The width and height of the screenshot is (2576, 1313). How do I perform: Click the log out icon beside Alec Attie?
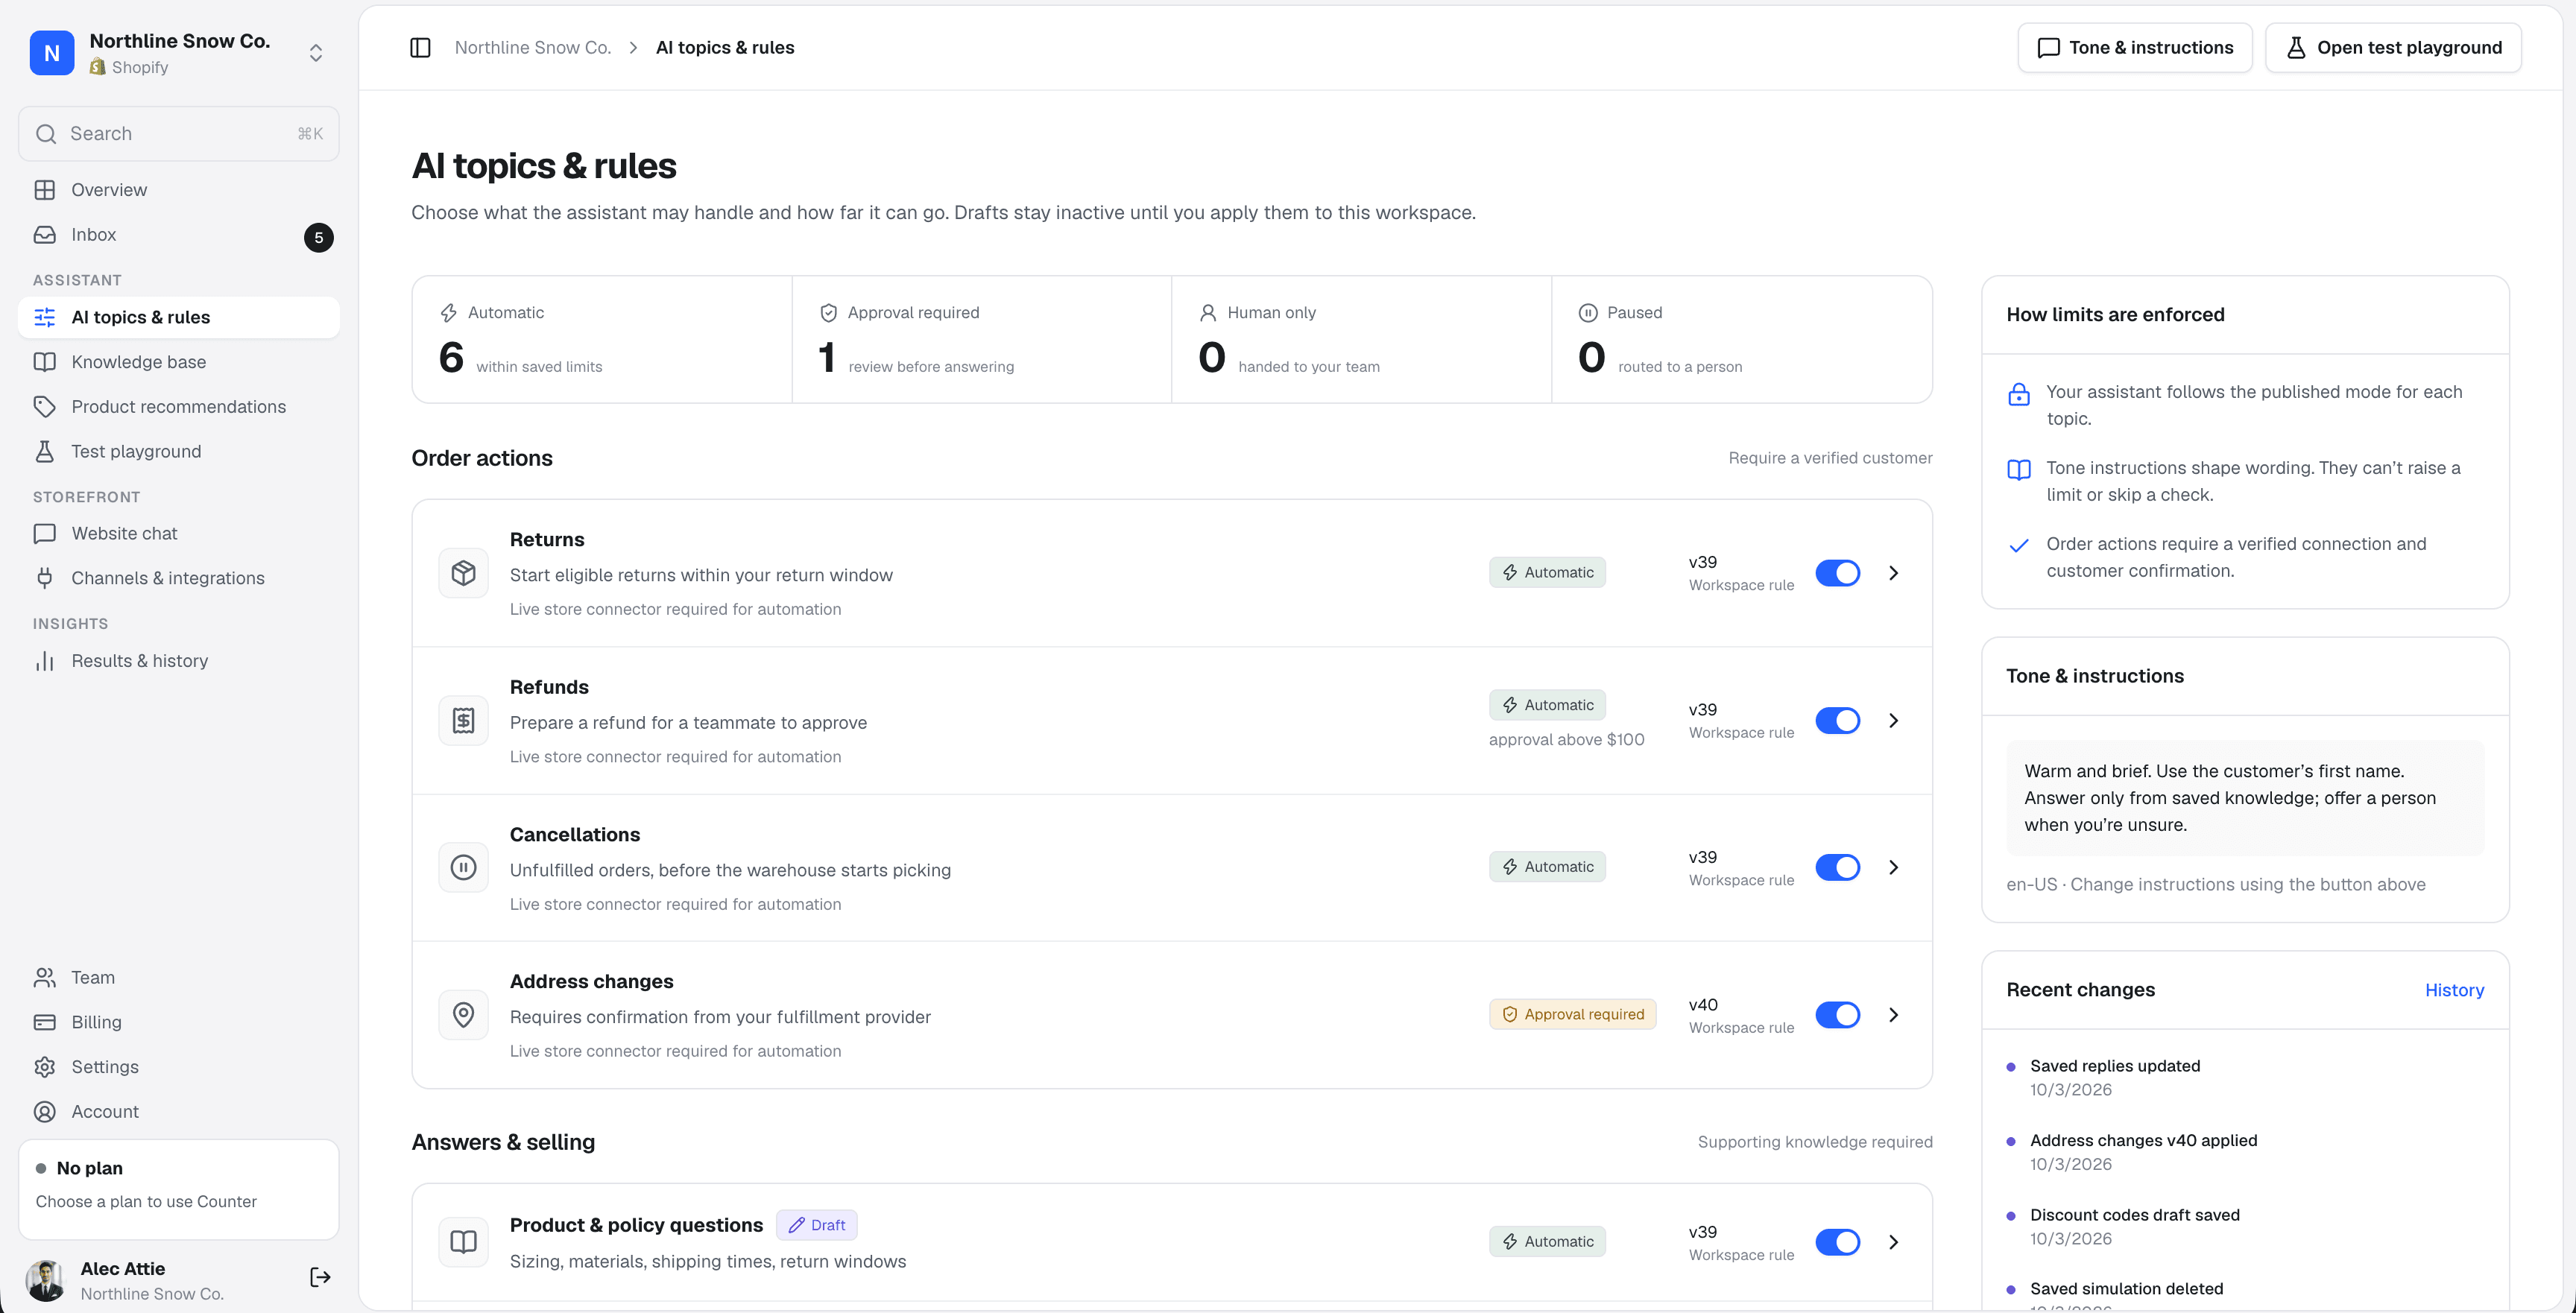(320, 1277)
